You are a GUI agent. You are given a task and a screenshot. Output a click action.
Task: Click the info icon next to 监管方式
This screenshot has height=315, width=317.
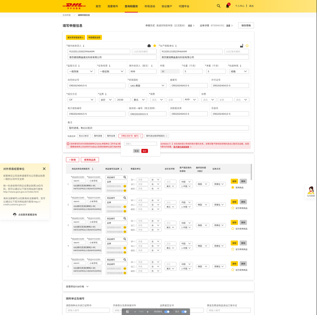[79, 66]
